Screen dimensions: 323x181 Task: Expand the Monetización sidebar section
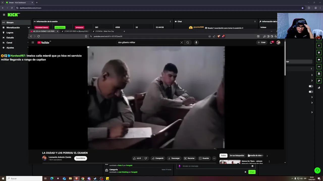click(x=29, y=28)
